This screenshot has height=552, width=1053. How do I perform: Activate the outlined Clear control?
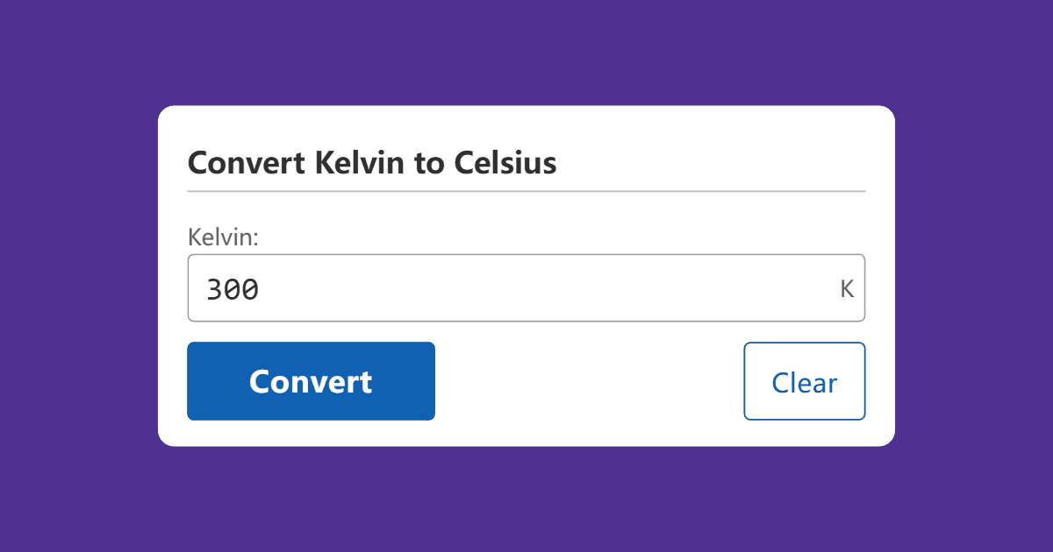click(x=804, y=381)
